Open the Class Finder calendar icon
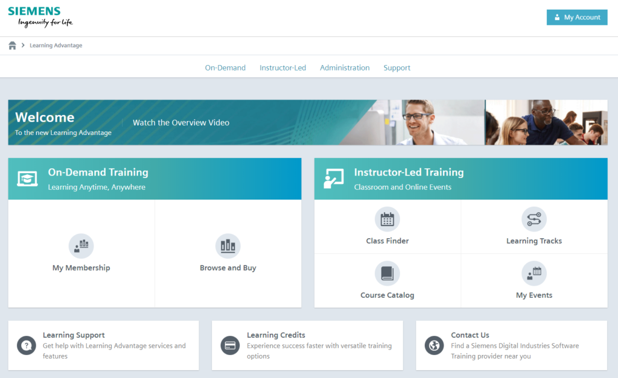618x378 pixels. (387, 219)
